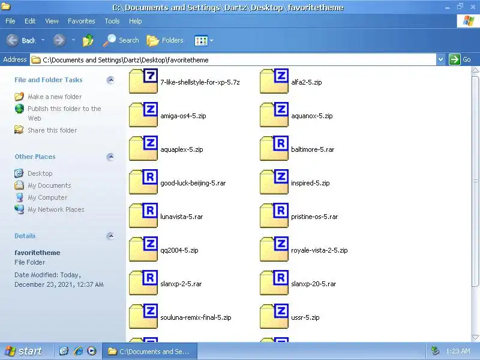Select amiga-os4-5.zip archive icon
Image resolution: width=480 pixels, height=360 pixels.
pyautogui.click(x=143, y=115)
